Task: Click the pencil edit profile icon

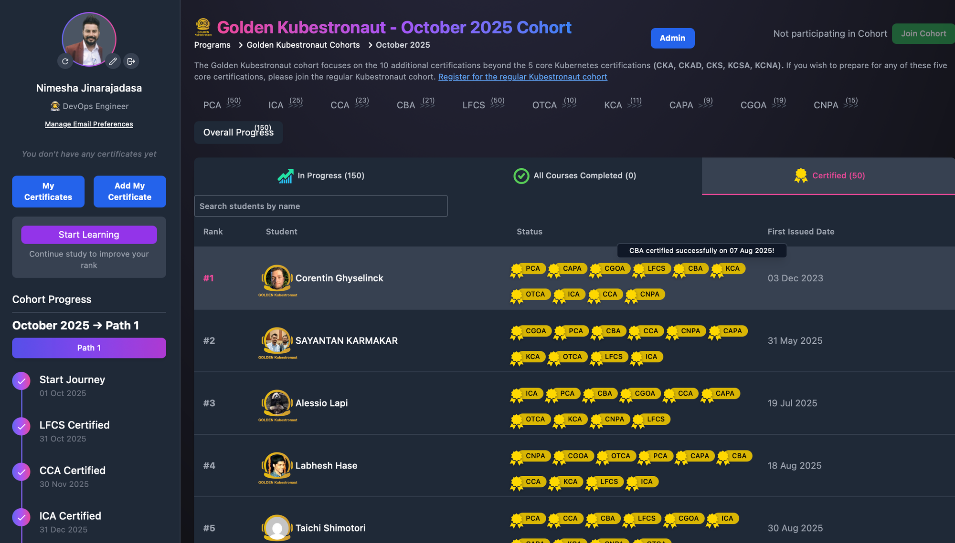Action: 113,61
